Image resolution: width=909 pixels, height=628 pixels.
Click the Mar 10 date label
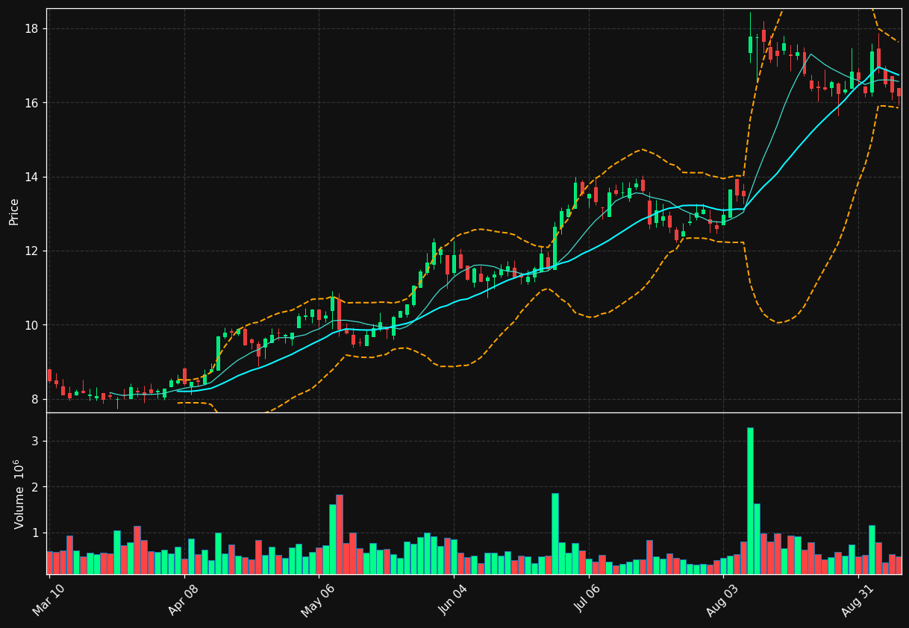click(49, 600)
